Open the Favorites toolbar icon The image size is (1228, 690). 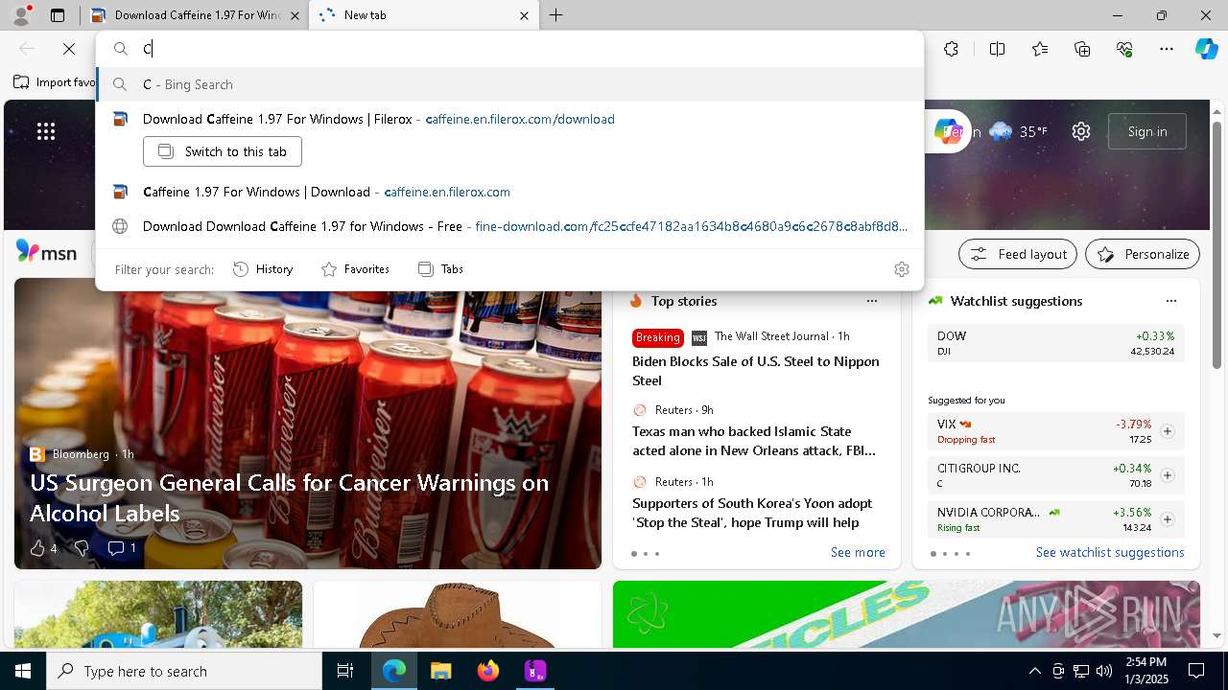coord(1040,49)
